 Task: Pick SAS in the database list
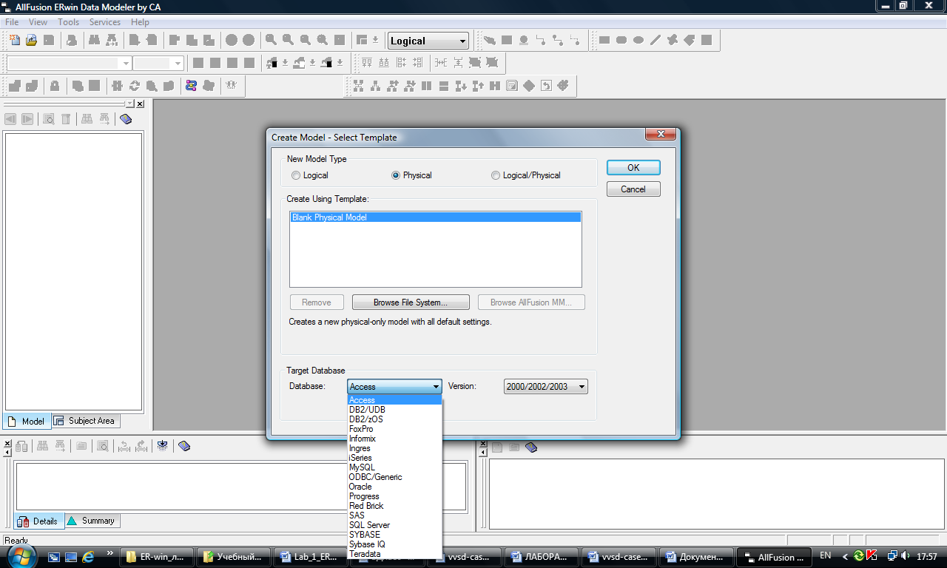click(394, 515)
